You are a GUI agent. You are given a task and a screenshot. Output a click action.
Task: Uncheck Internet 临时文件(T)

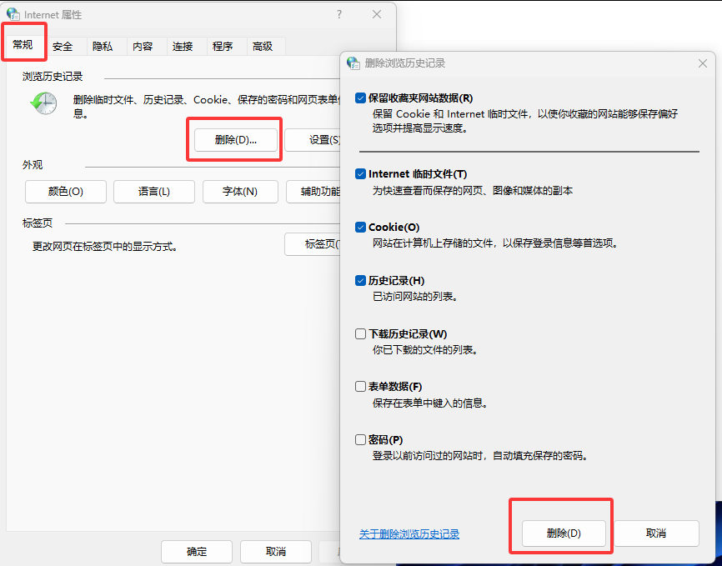[360, 174]
